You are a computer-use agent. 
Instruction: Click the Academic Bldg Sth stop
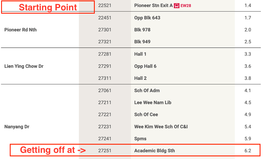pos(155,151)
